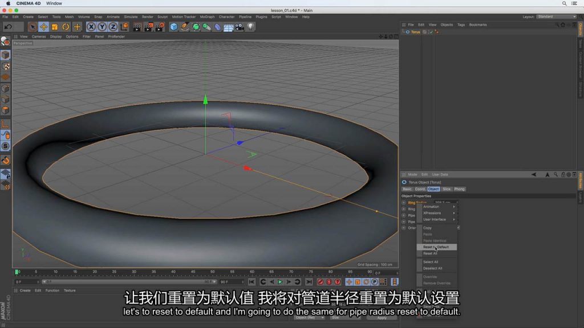The image size is (584, 328).
Task: Select Polygons mode in left palette
Action: tap(6, 110)
